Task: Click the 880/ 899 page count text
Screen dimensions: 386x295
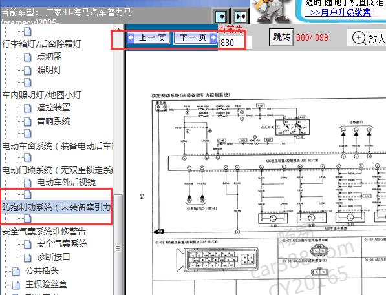Action: tap(312, 37)
